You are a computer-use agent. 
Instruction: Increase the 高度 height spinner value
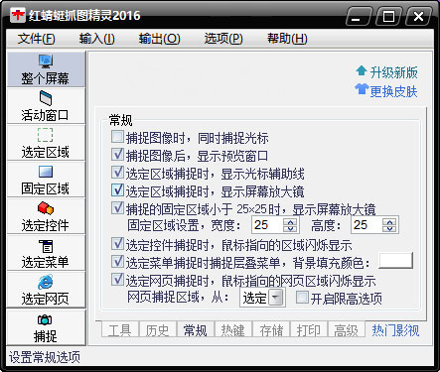tap(389, 222)
